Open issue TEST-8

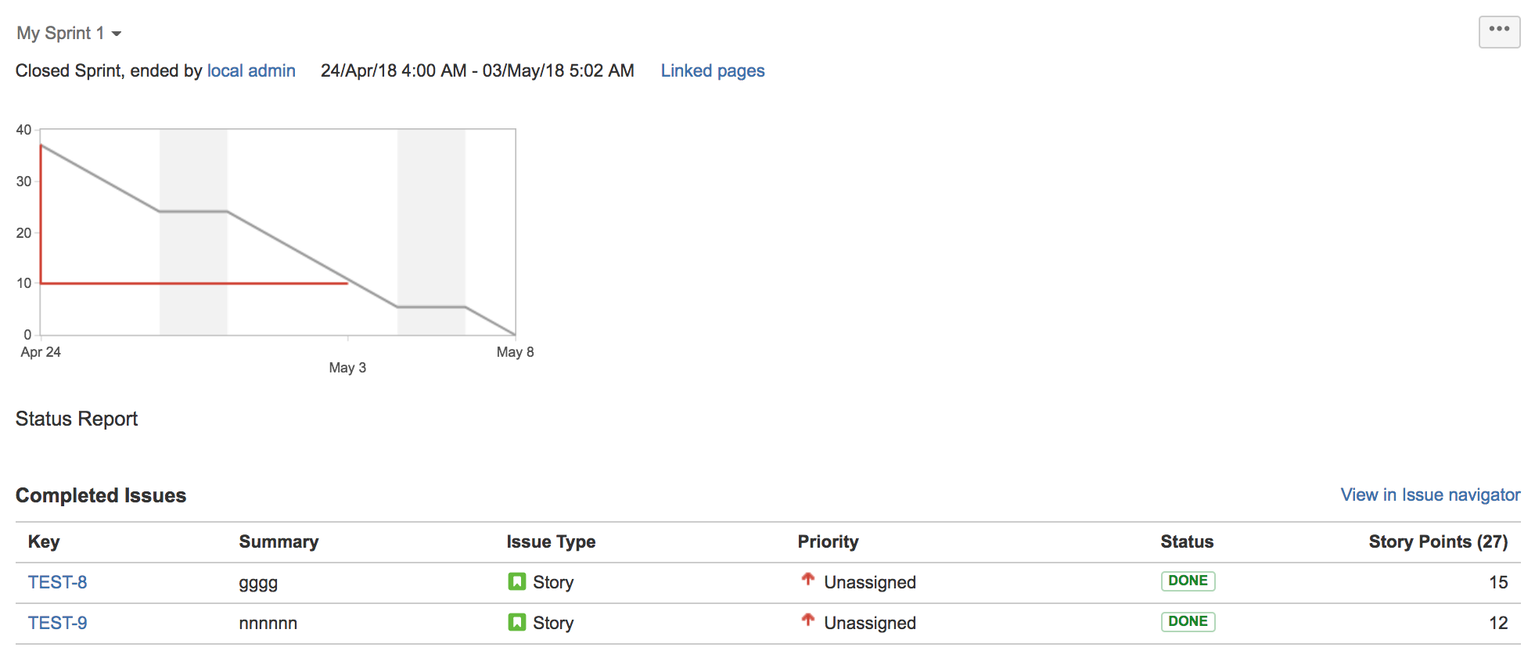57,581
